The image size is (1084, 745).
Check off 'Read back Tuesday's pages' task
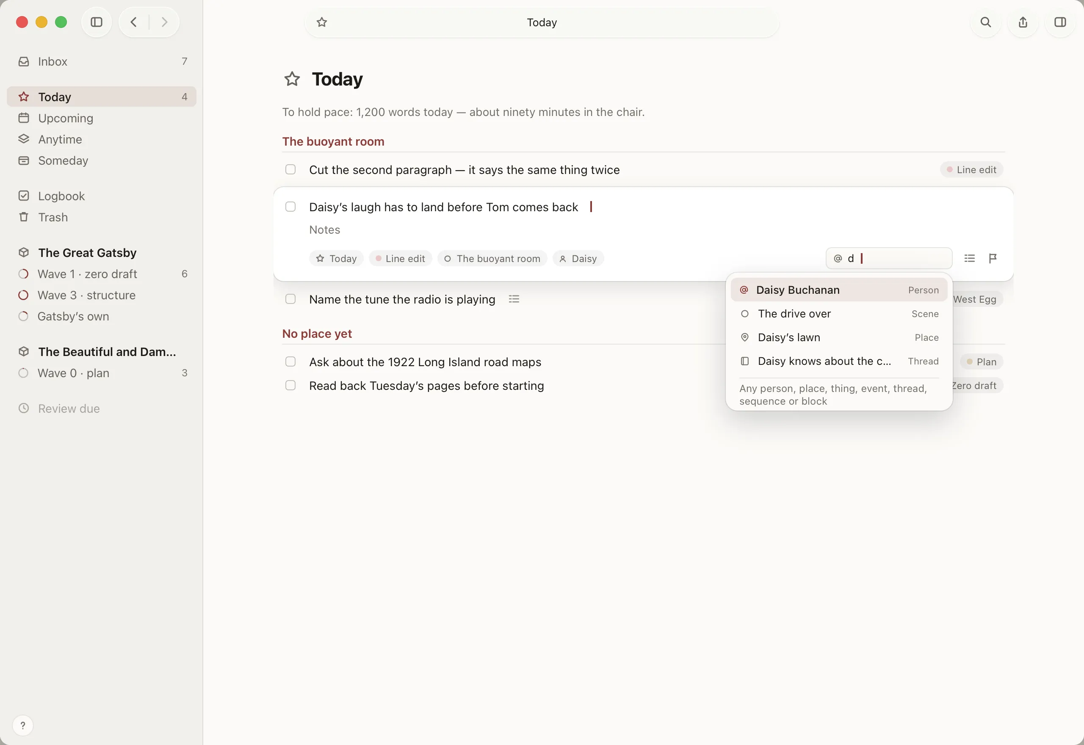point(290,386)
